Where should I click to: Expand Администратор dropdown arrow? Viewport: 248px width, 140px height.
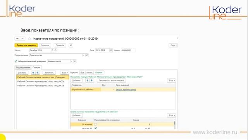(x=72, y=61)
